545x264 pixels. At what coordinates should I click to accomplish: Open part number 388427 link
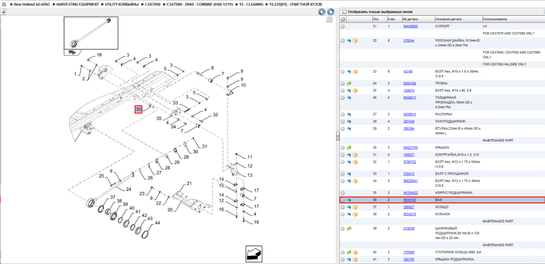click(x=409, y=207)
